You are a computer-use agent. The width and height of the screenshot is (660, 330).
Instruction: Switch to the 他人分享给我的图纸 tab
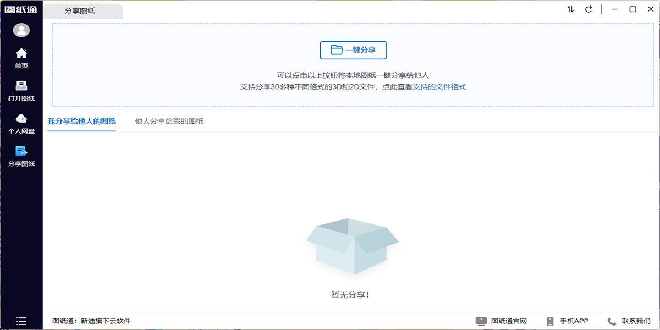tap(169, 121)
